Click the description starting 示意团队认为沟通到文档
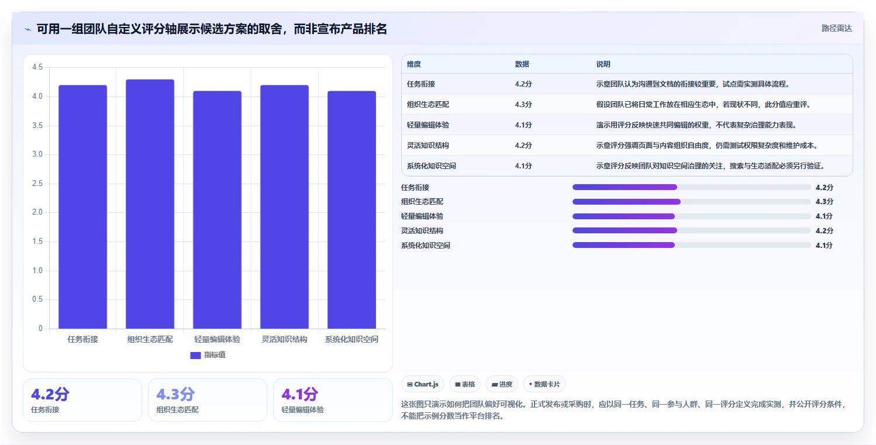 (693, 84)
